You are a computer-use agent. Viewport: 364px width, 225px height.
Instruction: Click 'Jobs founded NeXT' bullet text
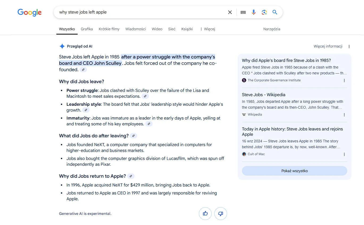click(x=139, y=147)
